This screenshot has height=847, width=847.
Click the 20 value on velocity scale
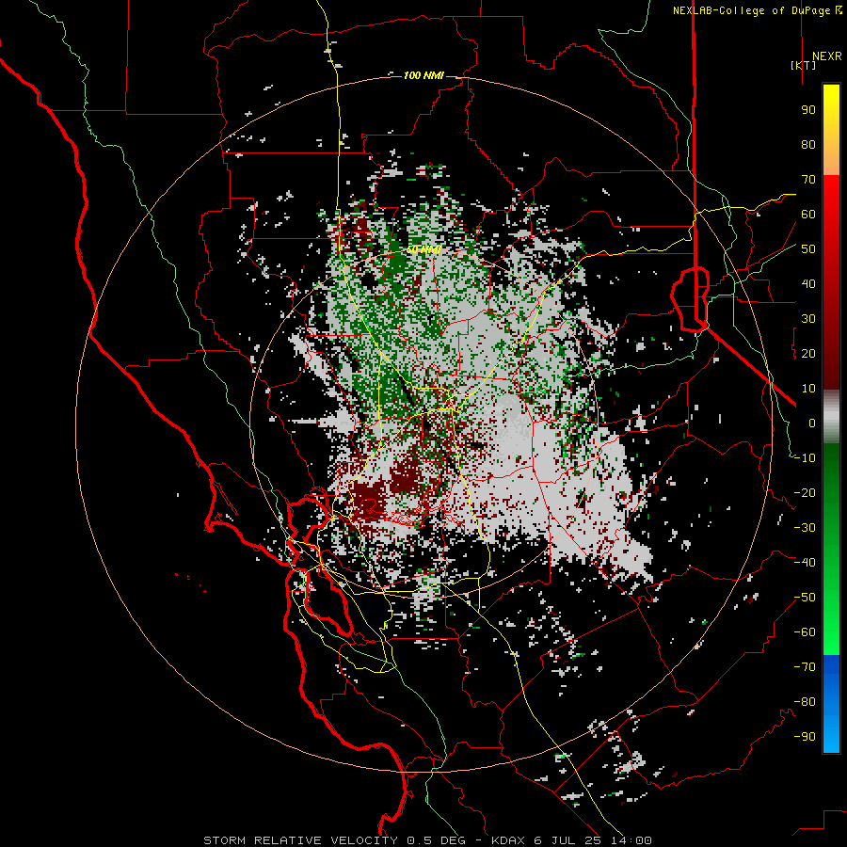pyautogui.click(x=808, y=353)
